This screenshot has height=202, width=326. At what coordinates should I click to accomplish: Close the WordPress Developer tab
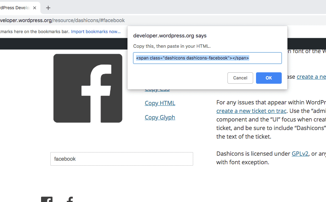click(x=35, y=8)
